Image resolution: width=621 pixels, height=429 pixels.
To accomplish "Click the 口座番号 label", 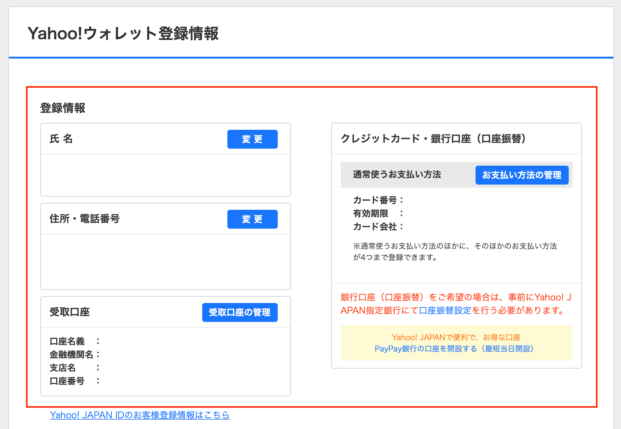I will 75,381.
